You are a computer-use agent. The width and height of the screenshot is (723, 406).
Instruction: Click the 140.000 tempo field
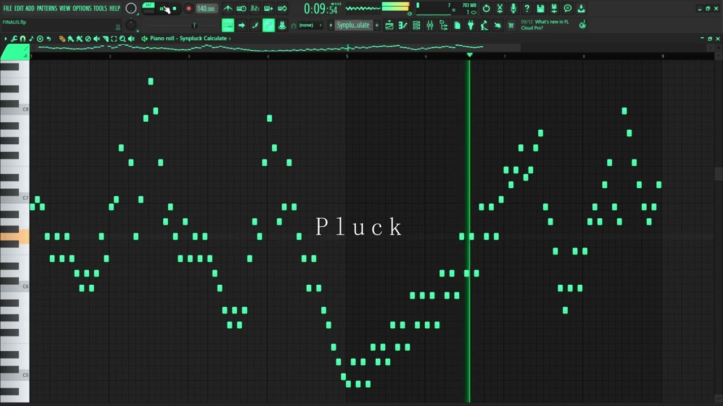[x=206, y=8]
